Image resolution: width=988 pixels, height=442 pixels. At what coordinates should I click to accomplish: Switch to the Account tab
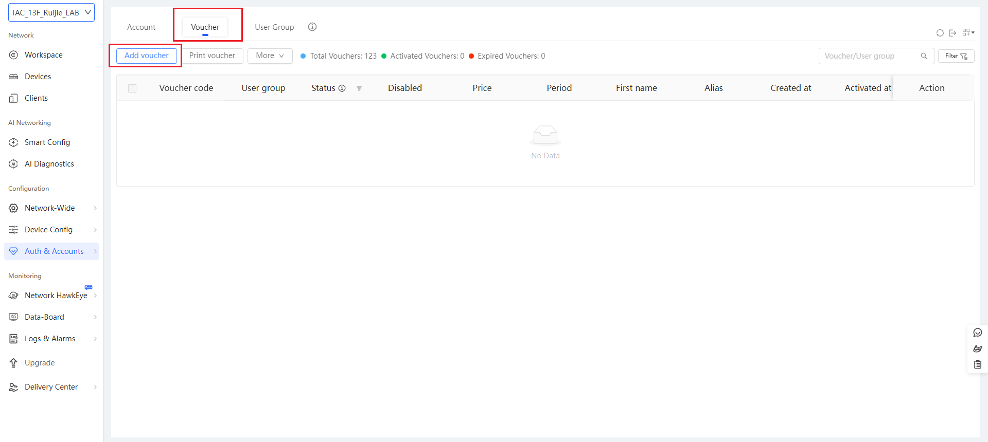click(x=141, y=27)
